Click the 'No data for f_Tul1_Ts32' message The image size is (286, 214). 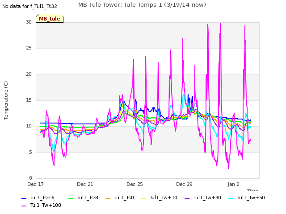29,6
